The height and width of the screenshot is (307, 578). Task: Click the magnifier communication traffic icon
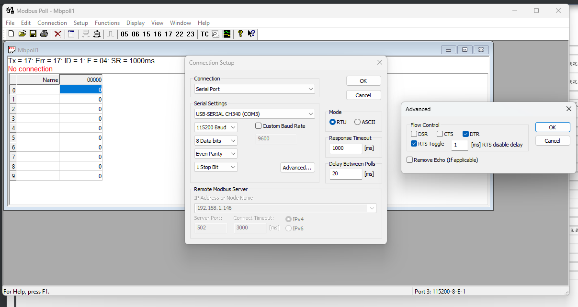(x=215, y=34)
